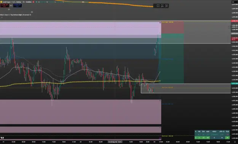The width and height of the screenshot is (238, 144).
Task: Click the current price countdown label on the scale
Action: (234, 39)
